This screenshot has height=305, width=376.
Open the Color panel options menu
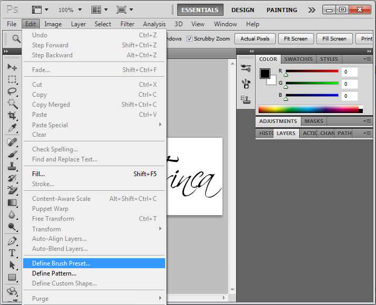pyautogui.click(x=367, y=59)
